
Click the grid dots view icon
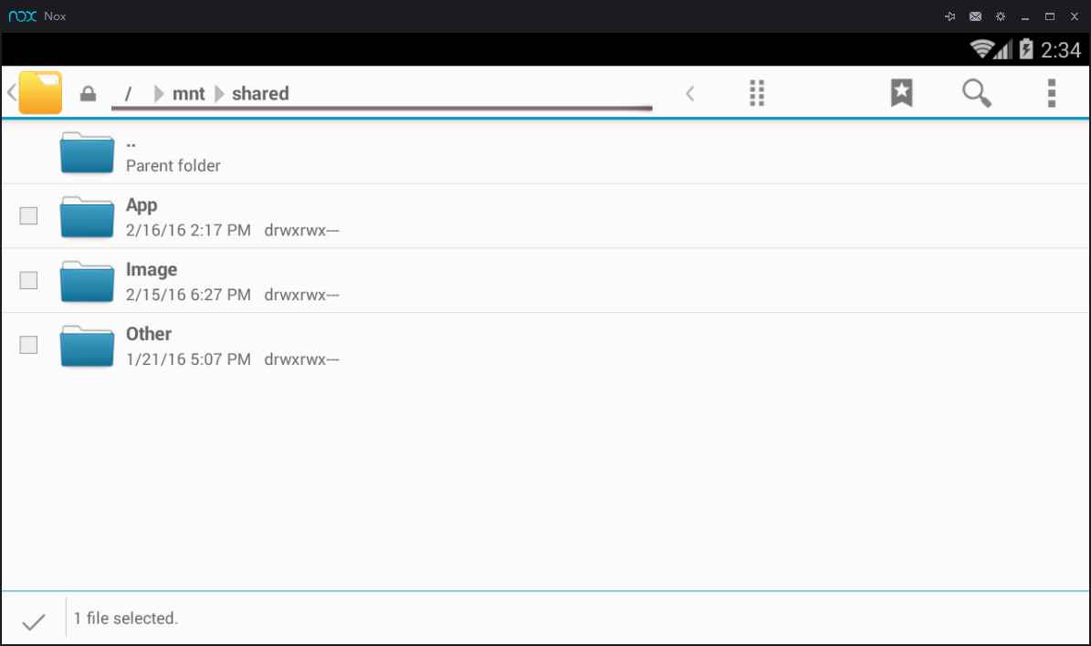coord(756,93)
